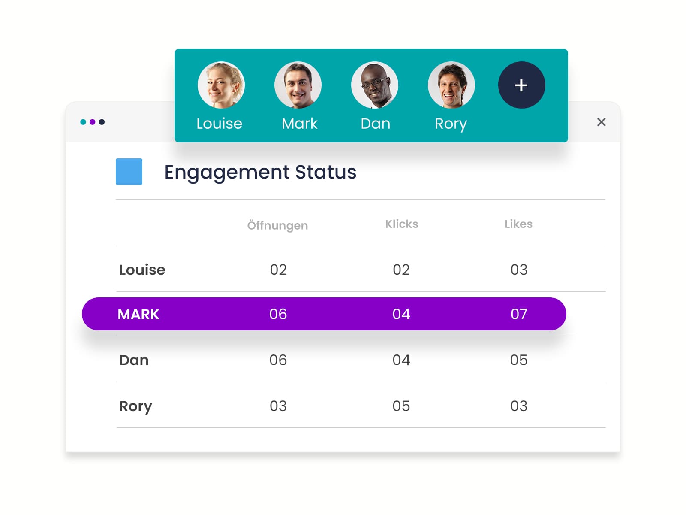Choose Dan's avatar in the teal bar
This screenshot has height=515, width=686.
point(374,85)
